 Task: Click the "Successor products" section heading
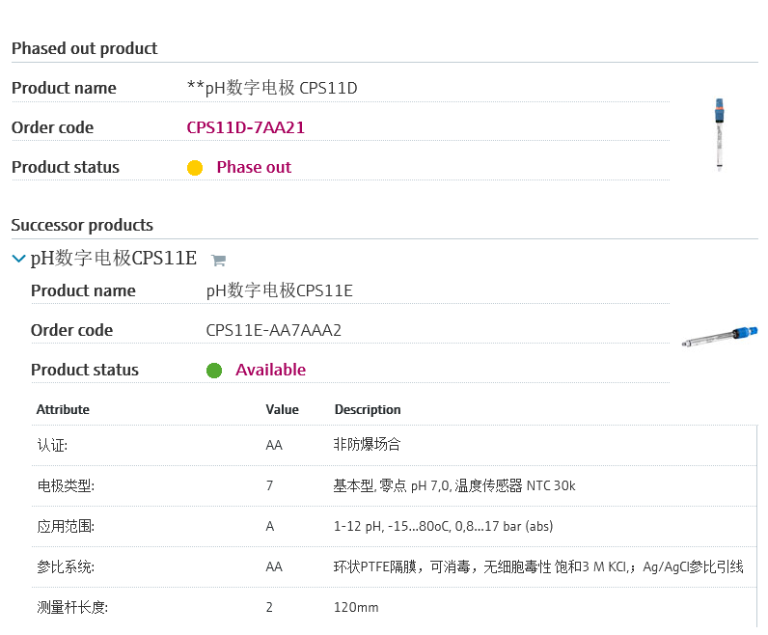click(x=82, y=225)
